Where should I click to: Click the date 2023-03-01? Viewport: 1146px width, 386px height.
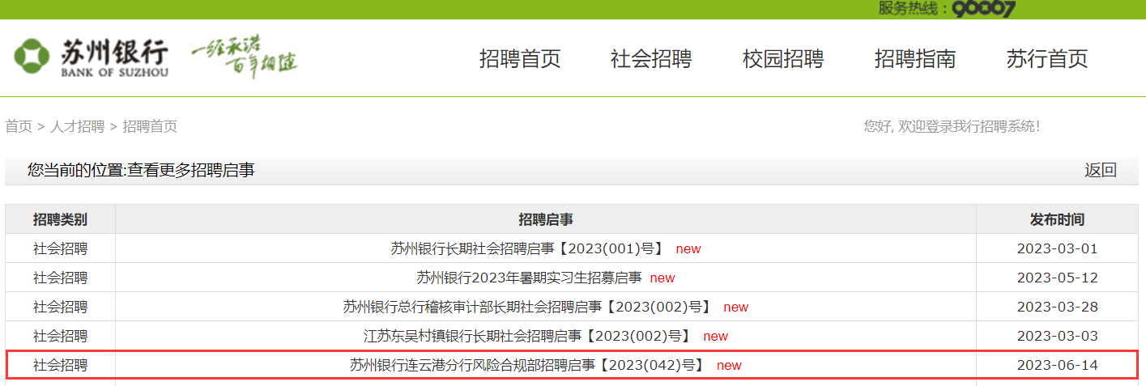pos(1057,248)
